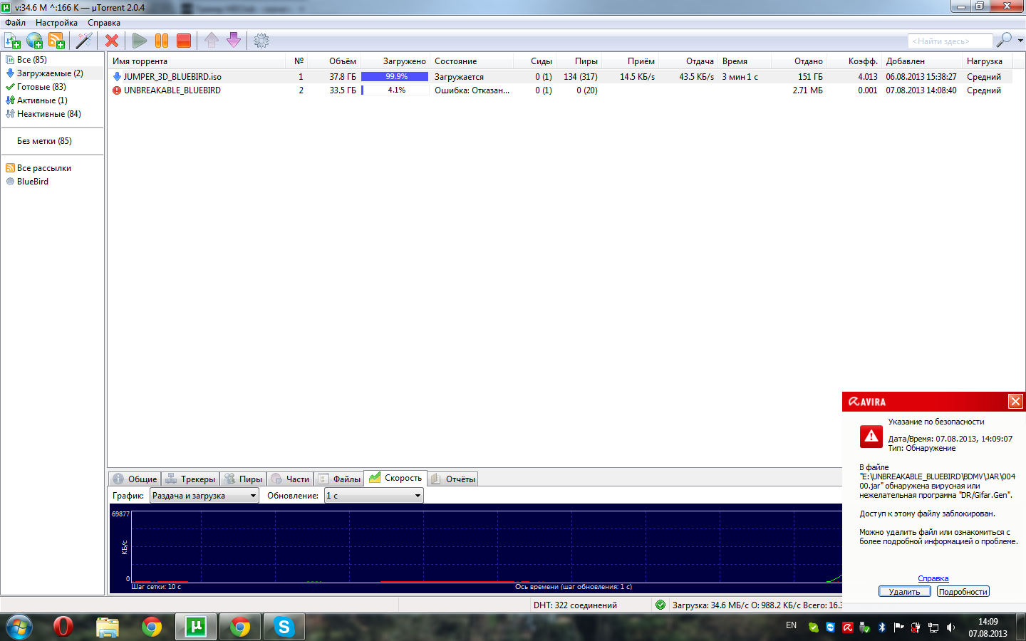The width and height of the screenshot is (1026, 641).
Task: Open the Файл menu
Action: point(16,23)
